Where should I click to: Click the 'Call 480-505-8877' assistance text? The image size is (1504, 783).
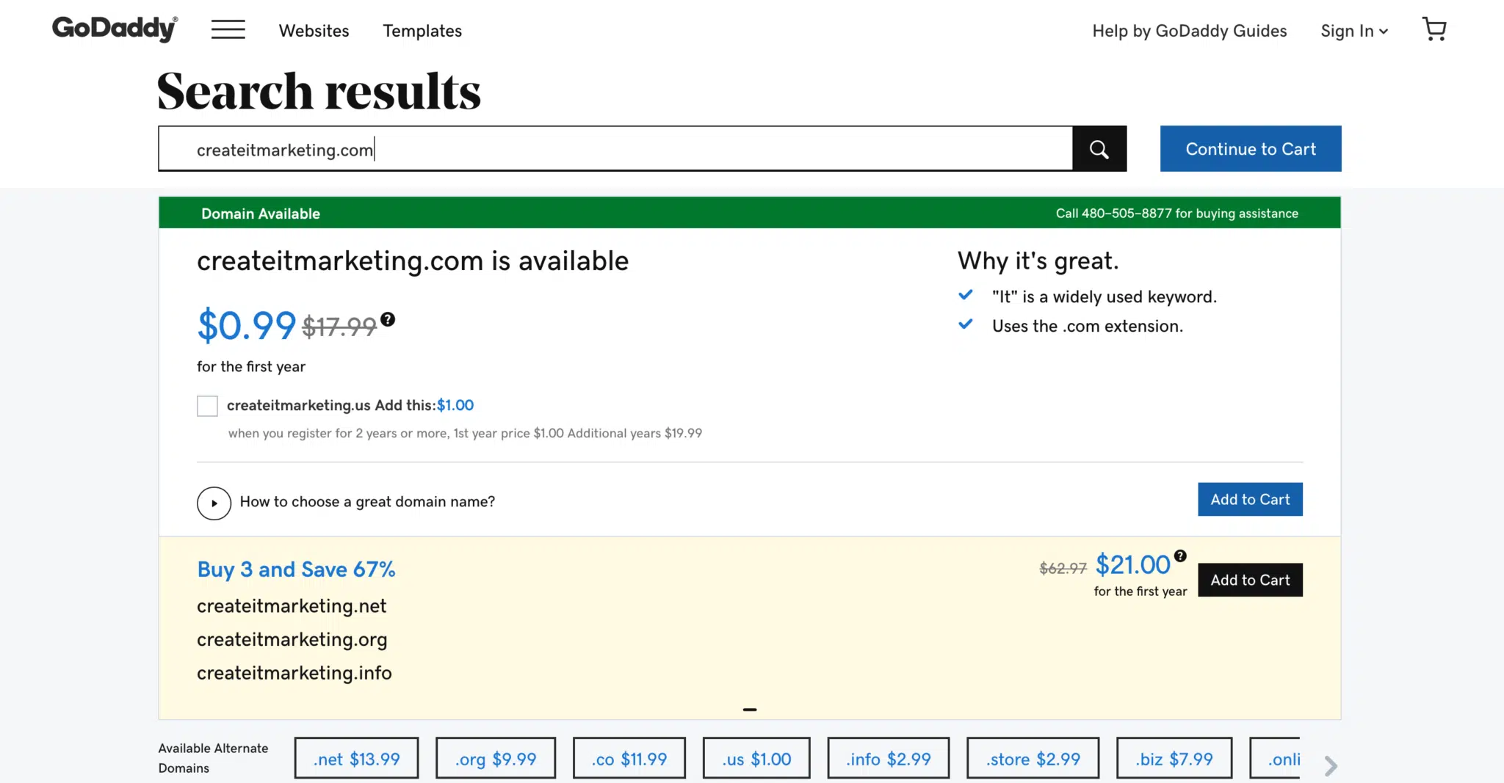click(1177, 214)
